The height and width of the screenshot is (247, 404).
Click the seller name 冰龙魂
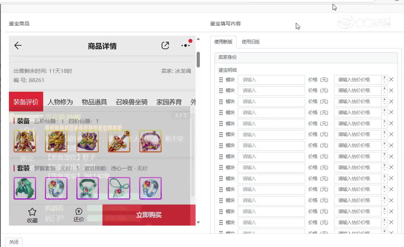(x=183, y=71)
